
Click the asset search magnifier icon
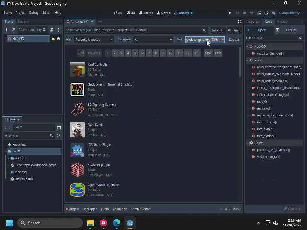[x=204, y=30]
